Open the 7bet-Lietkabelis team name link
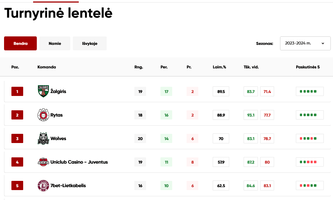 pos(68,186)
